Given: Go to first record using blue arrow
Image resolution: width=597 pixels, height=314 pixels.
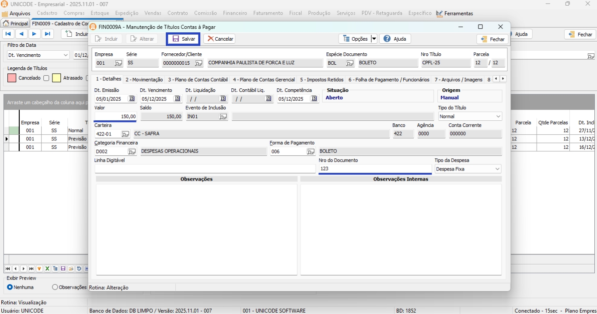Looking at the screenshot, I should point(8,34).
